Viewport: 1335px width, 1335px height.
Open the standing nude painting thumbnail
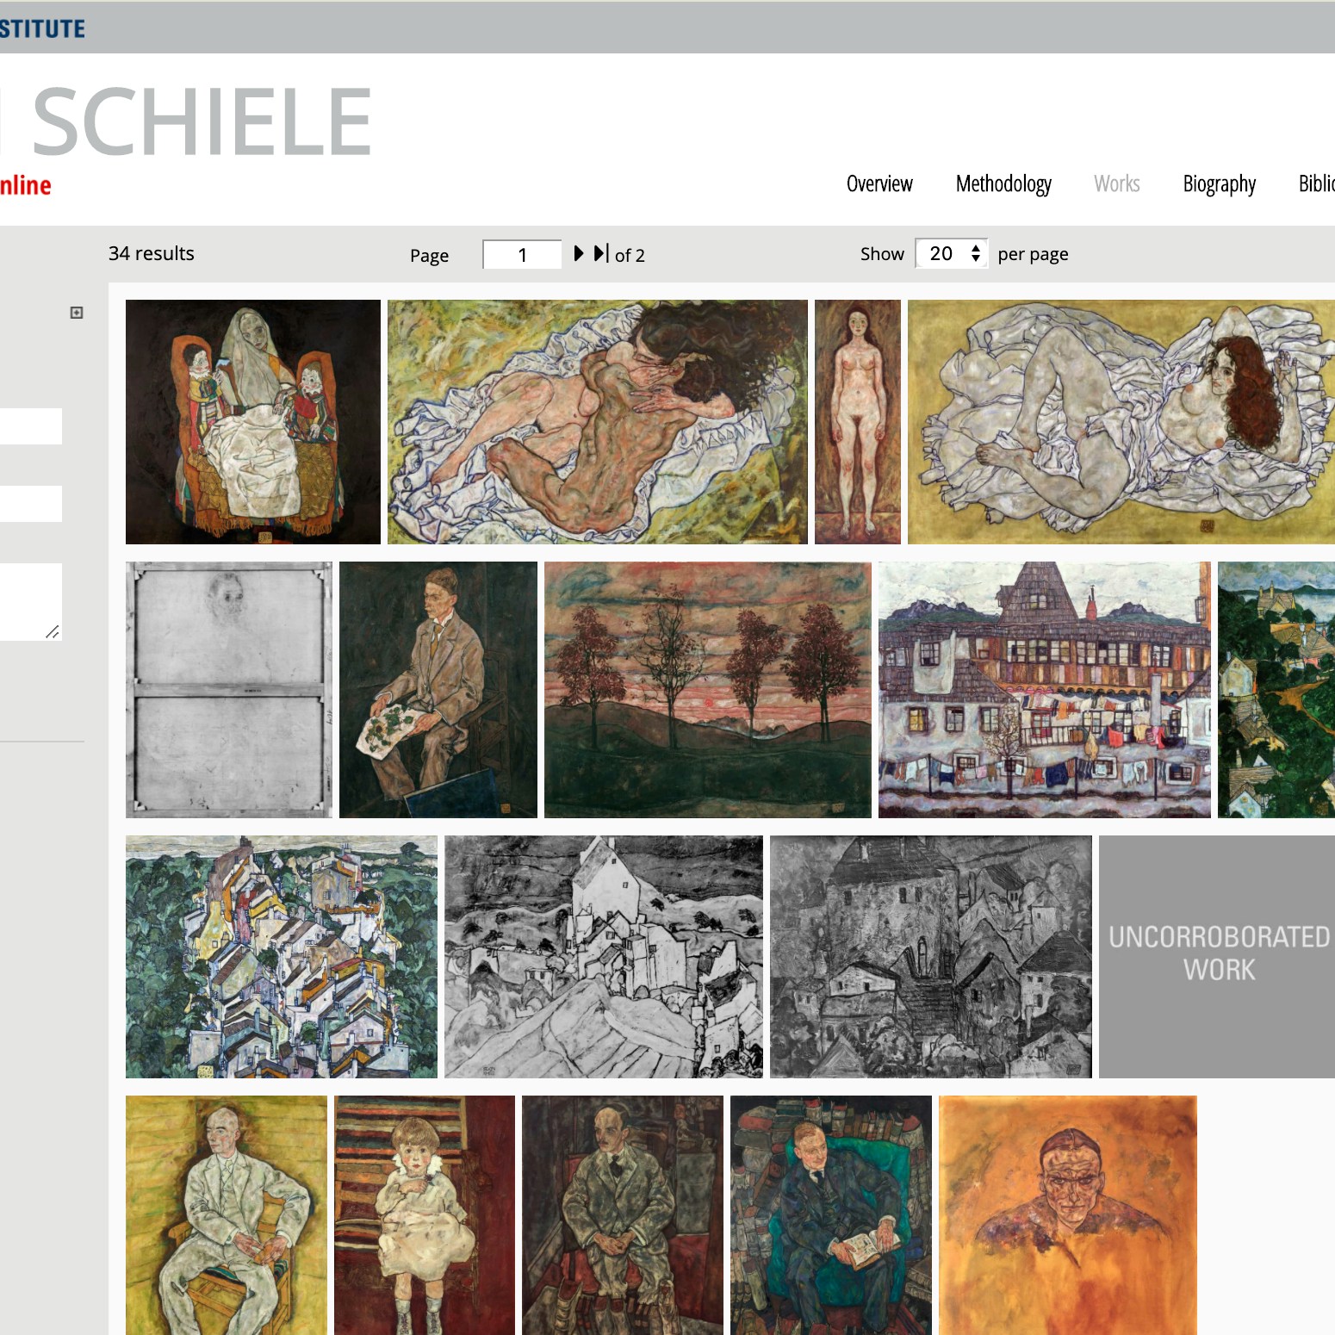click(x=858, y=422)
